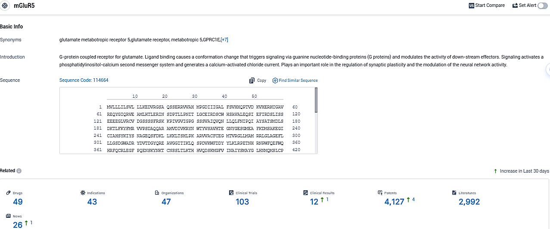Click the Start Compare VS icon

(471, 6)
